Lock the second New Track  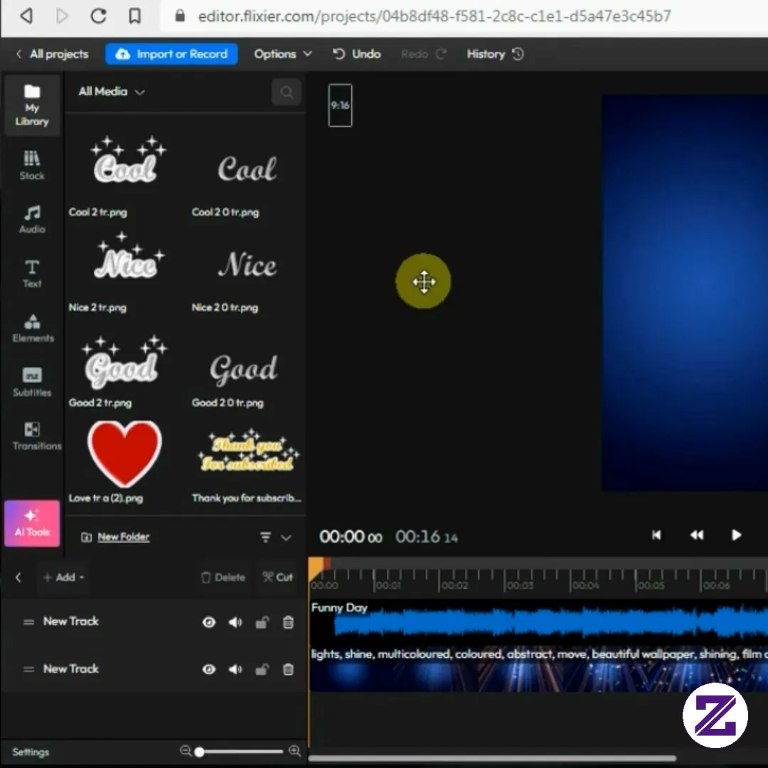coord(262,669)
